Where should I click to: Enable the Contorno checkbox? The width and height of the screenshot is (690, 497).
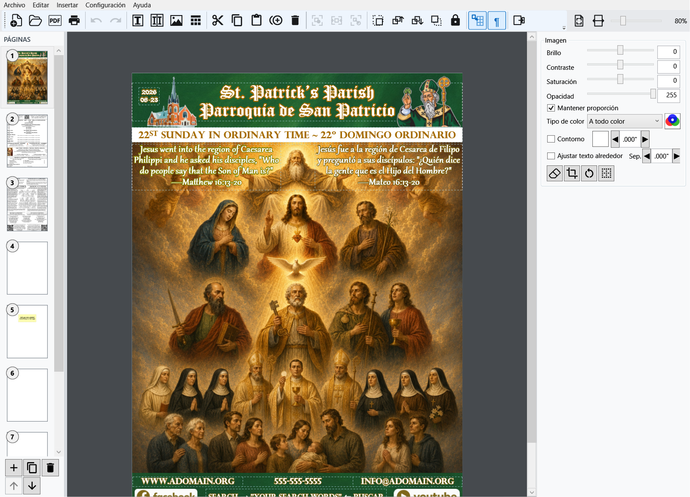[x=551, y=139]
